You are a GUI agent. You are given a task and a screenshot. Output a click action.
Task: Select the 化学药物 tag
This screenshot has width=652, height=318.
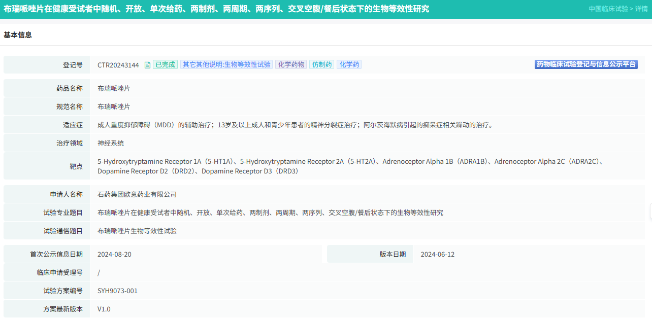291,65
